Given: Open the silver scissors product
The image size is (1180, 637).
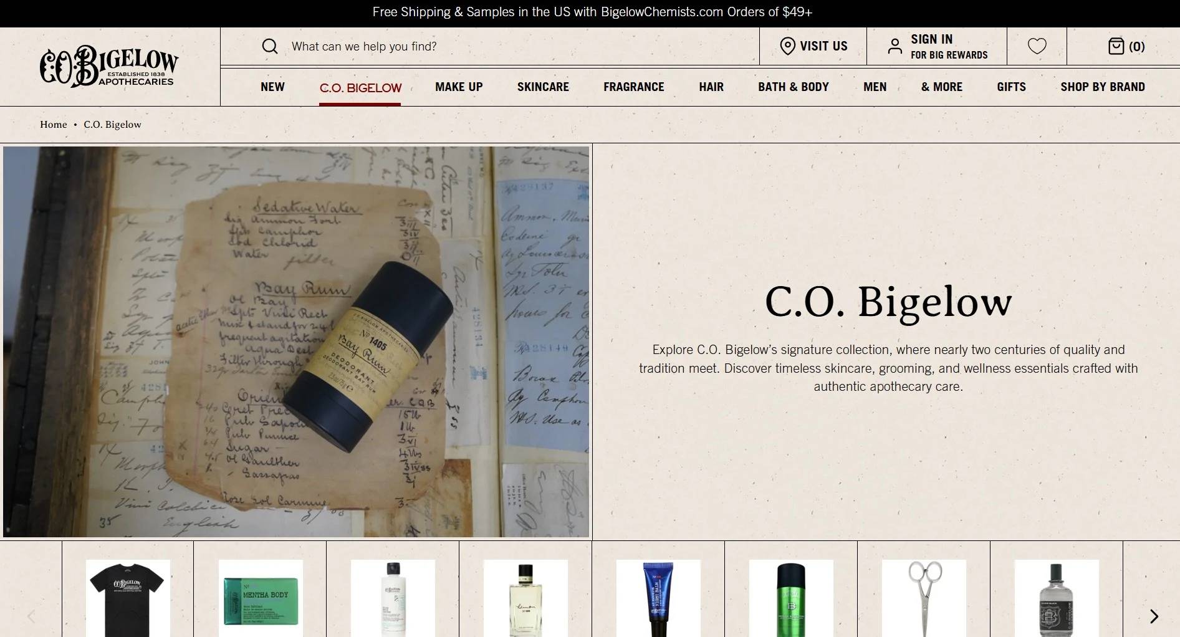Looking at the screenshot, I should tap(924, 598).
